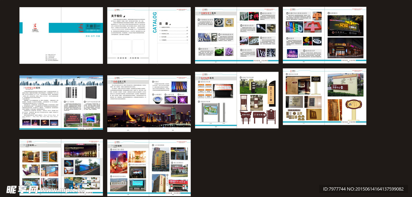The height and width of the screenshot is (197, 412).
Task: Select the 关于我们 heading
Action: 117,16
